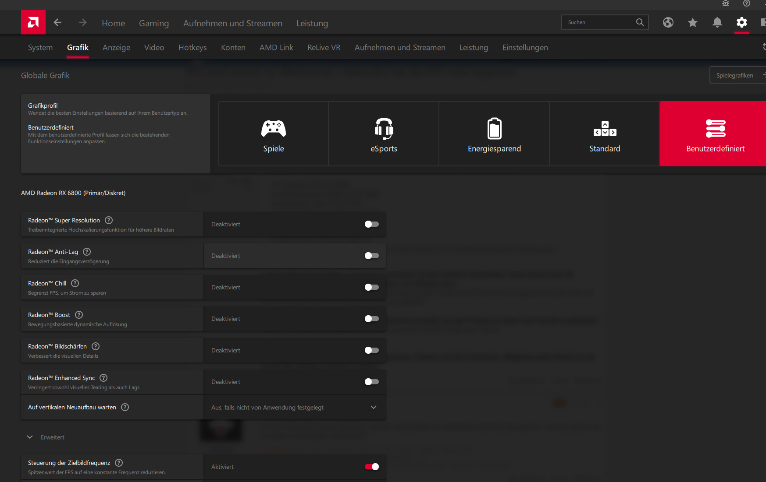
Task: Open Leistung settings subtab
Action: [474, 47]
